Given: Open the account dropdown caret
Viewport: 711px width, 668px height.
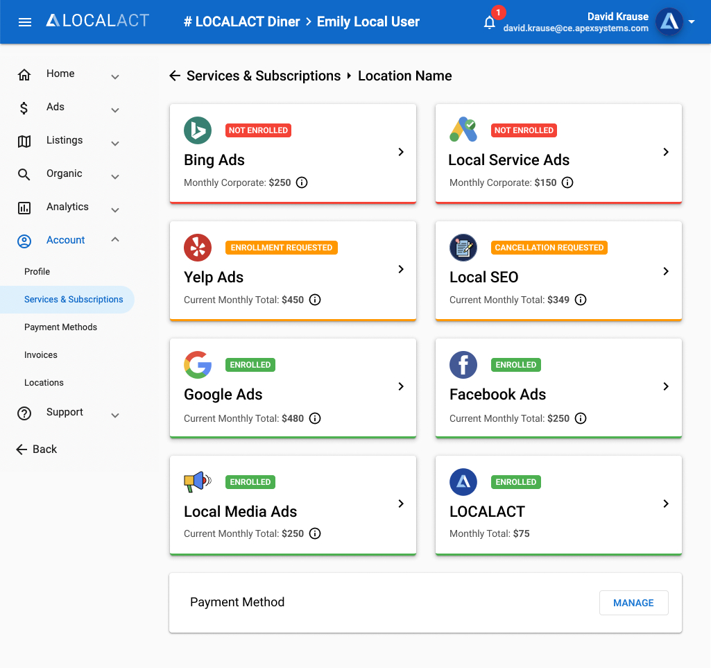Looking at the screenshot, I should pyautogui.click(x=692, y=22).
